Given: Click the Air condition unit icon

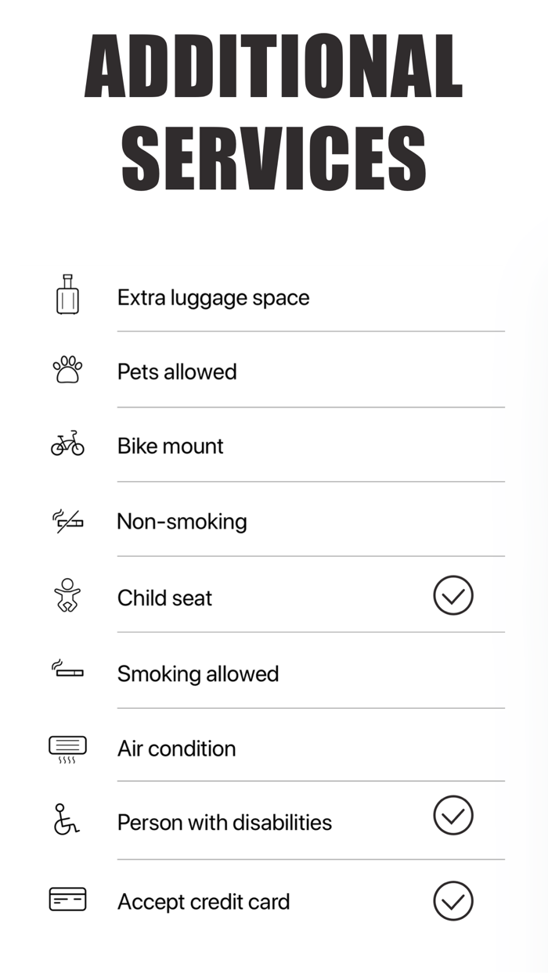Looking at the screenshot, I should pos(67,747).
